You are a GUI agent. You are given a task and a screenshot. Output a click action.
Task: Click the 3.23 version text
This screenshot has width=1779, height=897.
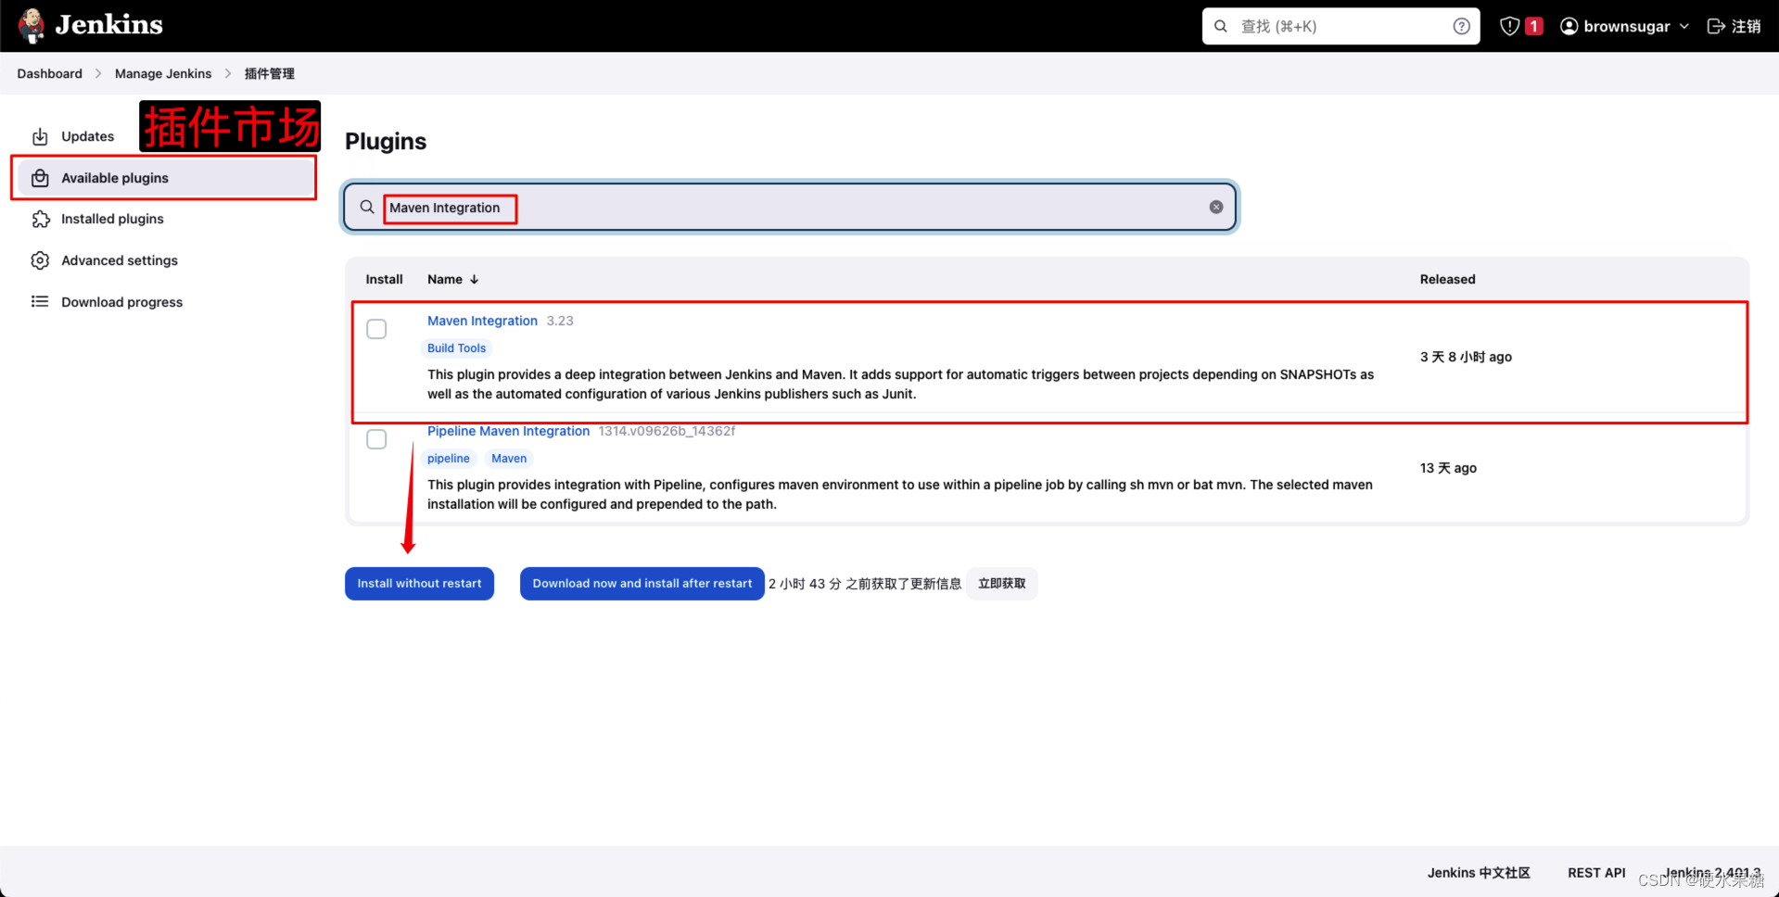pyautogui.click(x=560, y=321)
